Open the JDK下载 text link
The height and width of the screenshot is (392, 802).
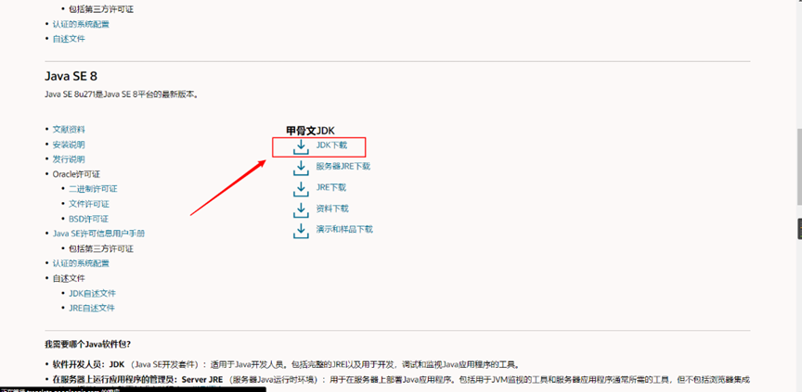point(331,145)
